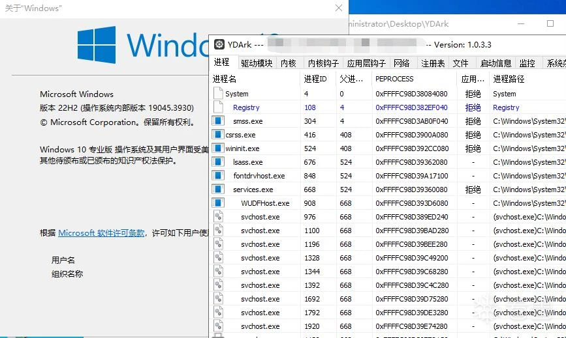The image size is (566, 338).
Task: Open the 文件 tab
Action: click(x=461, y=63)
